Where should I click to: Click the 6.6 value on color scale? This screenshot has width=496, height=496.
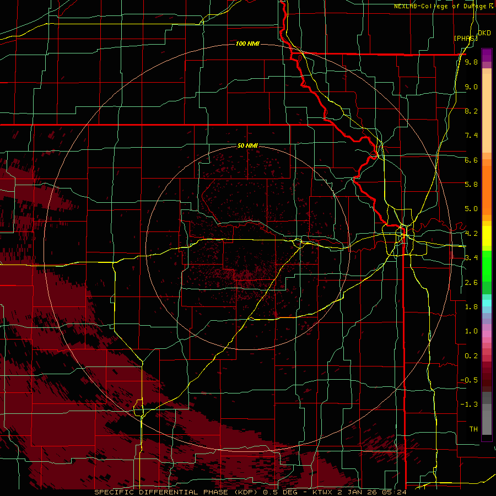coord(471,160)
